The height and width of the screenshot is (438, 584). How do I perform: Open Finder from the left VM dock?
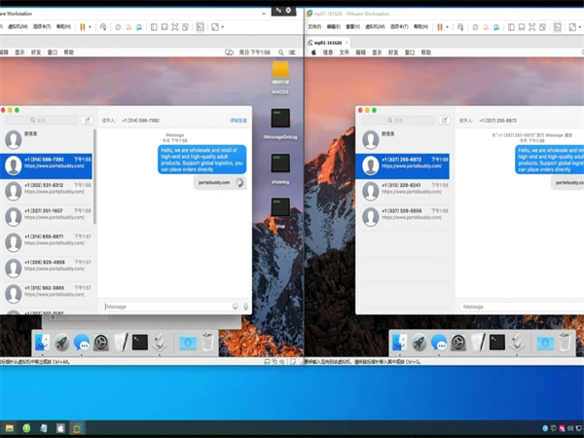[x=43, y=342]
